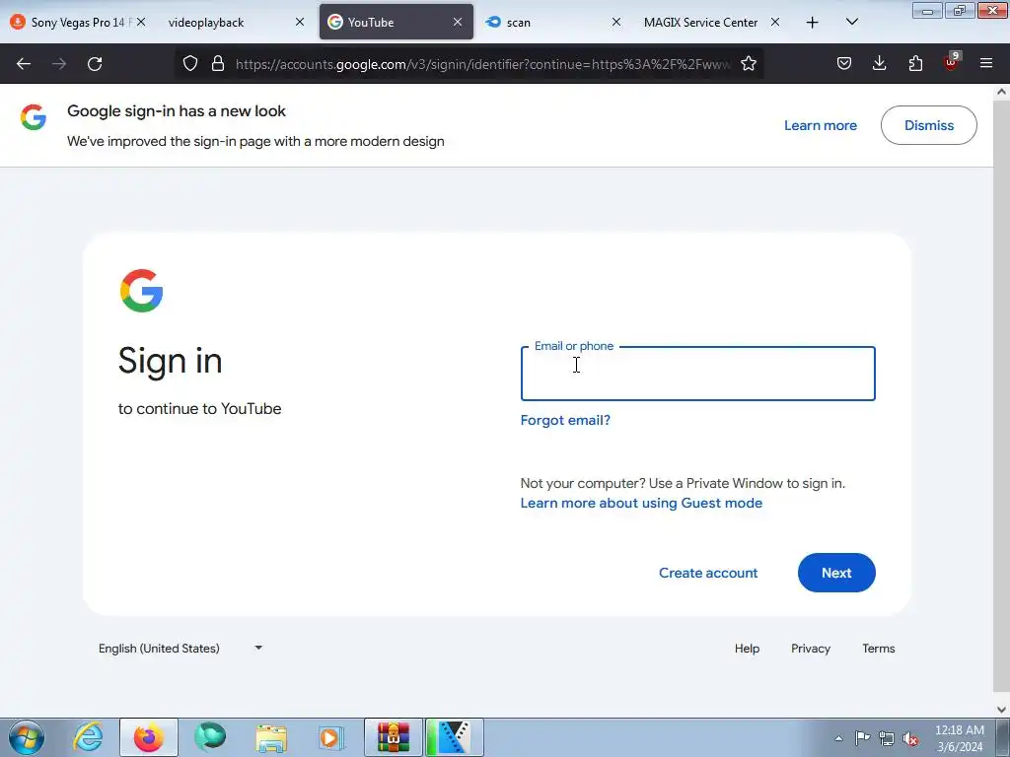Viewport: 1010px width, 757px height.
Task: Click the blue Next button
Action: (836, 573)
